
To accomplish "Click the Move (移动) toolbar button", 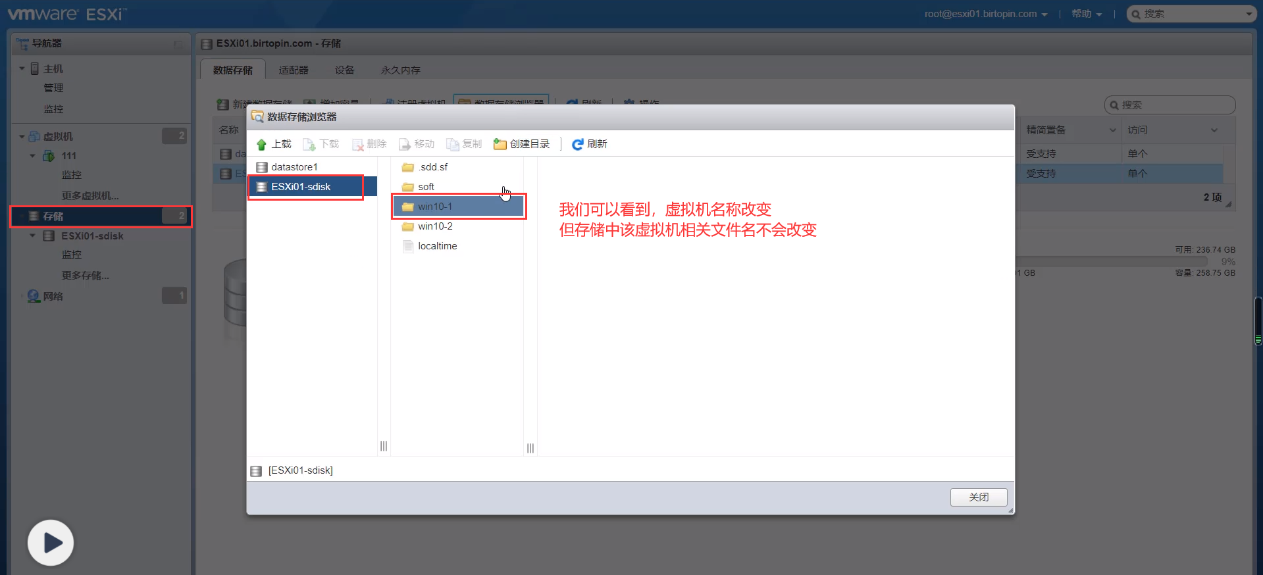I will tap(417, 144).
